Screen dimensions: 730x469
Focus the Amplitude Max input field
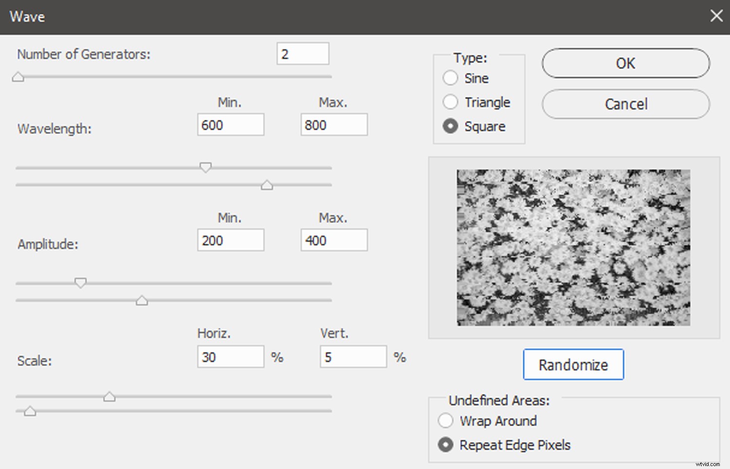(334, 240)
